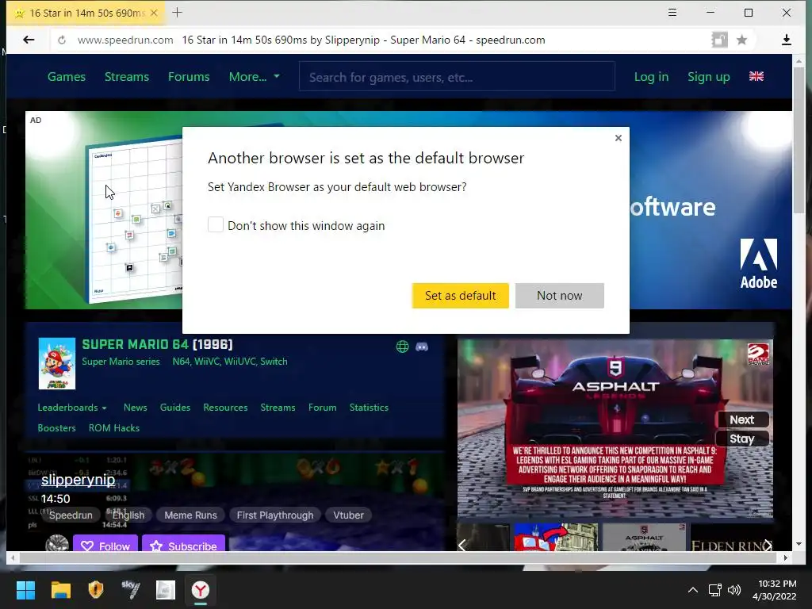This screenshot has width=812, height=609.
Task: Open the network icon in tray
Action: [715, 590]
